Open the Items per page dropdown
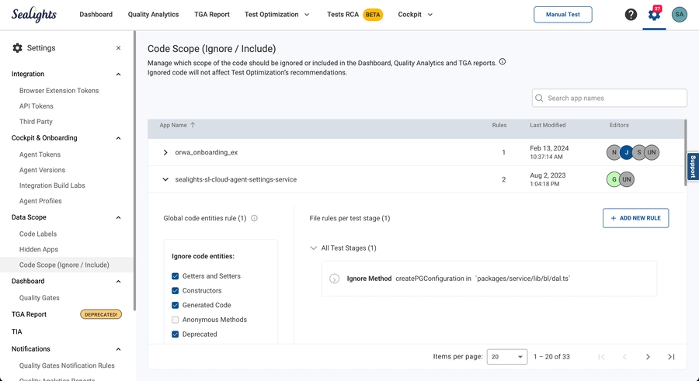699x381 pixels. coord(506,357)
